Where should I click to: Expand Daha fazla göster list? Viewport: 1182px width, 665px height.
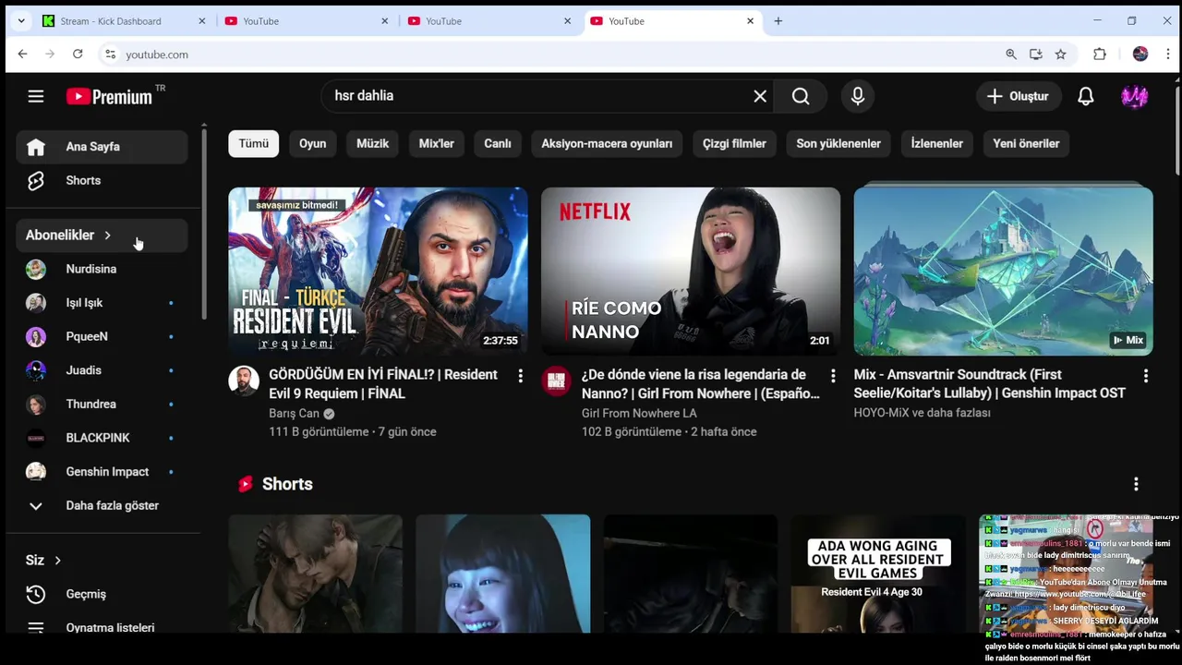102,505
